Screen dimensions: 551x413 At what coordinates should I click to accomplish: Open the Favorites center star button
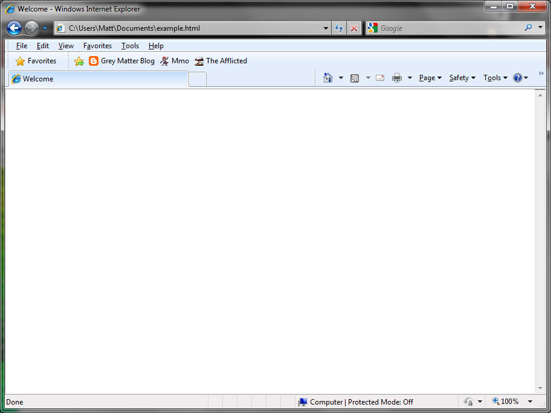tap(36, 61)
